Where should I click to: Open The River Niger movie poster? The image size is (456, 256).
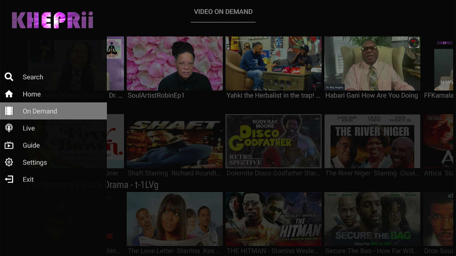coord(372,141)
